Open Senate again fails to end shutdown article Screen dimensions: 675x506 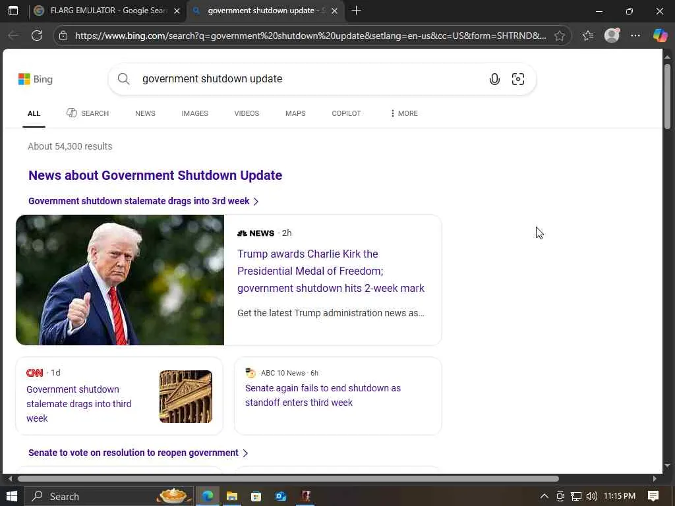click(x=323, y=395)
